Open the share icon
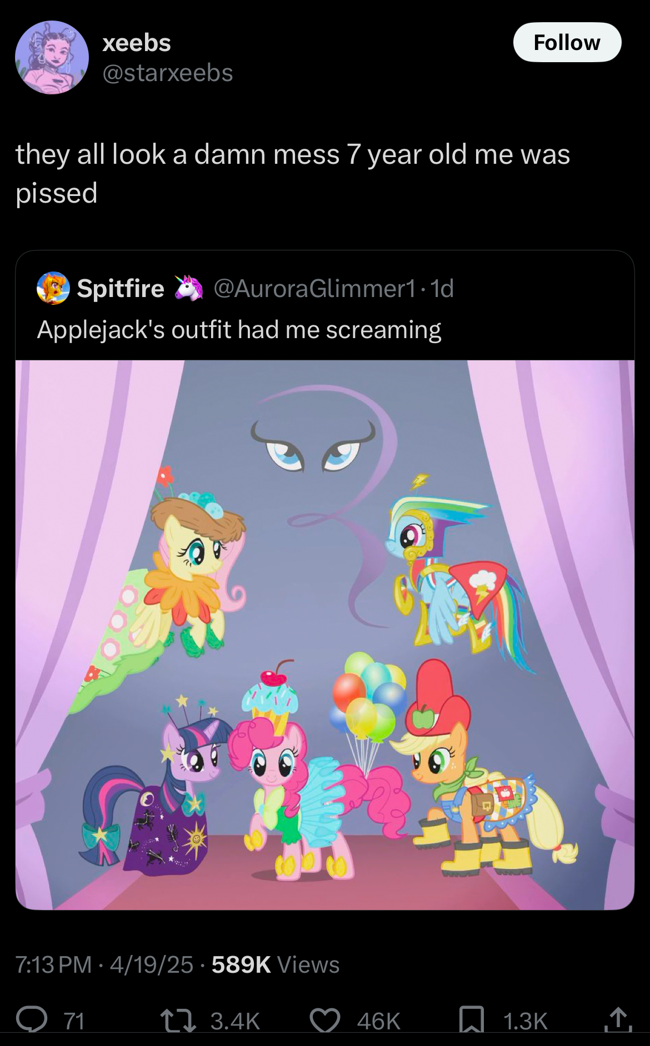The width and height of the screenshot is (650, 1046). click(x=618, y=1020)
